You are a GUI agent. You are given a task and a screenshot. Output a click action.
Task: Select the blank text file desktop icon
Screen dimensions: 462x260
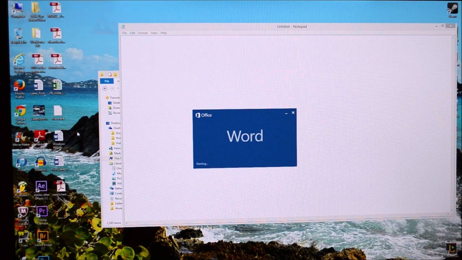[58, 113]
